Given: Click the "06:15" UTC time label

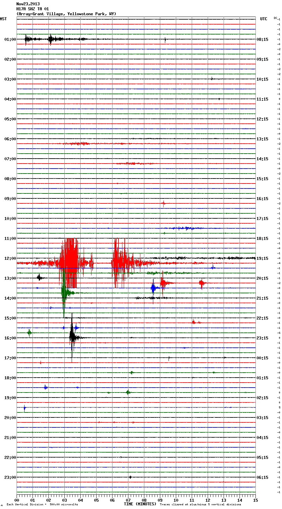Looking at the screenshot, I should 262,477.
